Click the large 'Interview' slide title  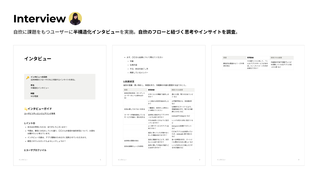[39, 19]
